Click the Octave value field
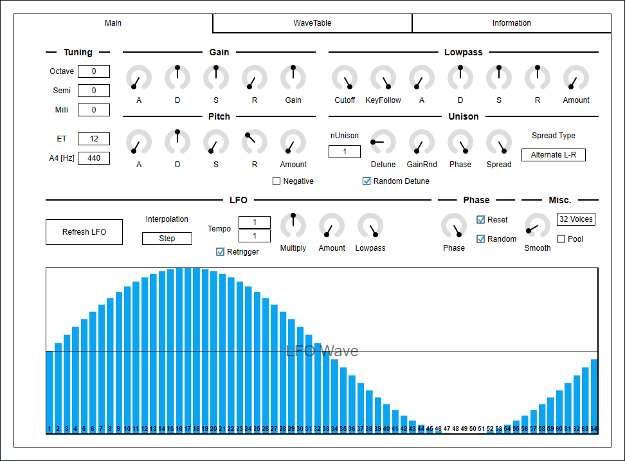 [94, 71]
